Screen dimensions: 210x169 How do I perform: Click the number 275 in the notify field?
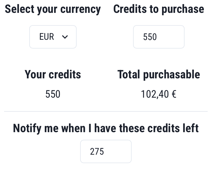click(x=97, y=152)
